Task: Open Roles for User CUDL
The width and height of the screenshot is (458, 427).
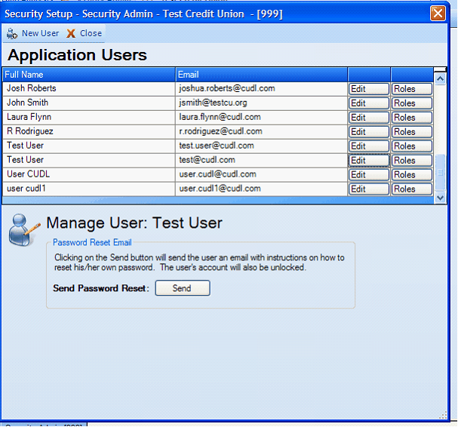Action: 412,175
